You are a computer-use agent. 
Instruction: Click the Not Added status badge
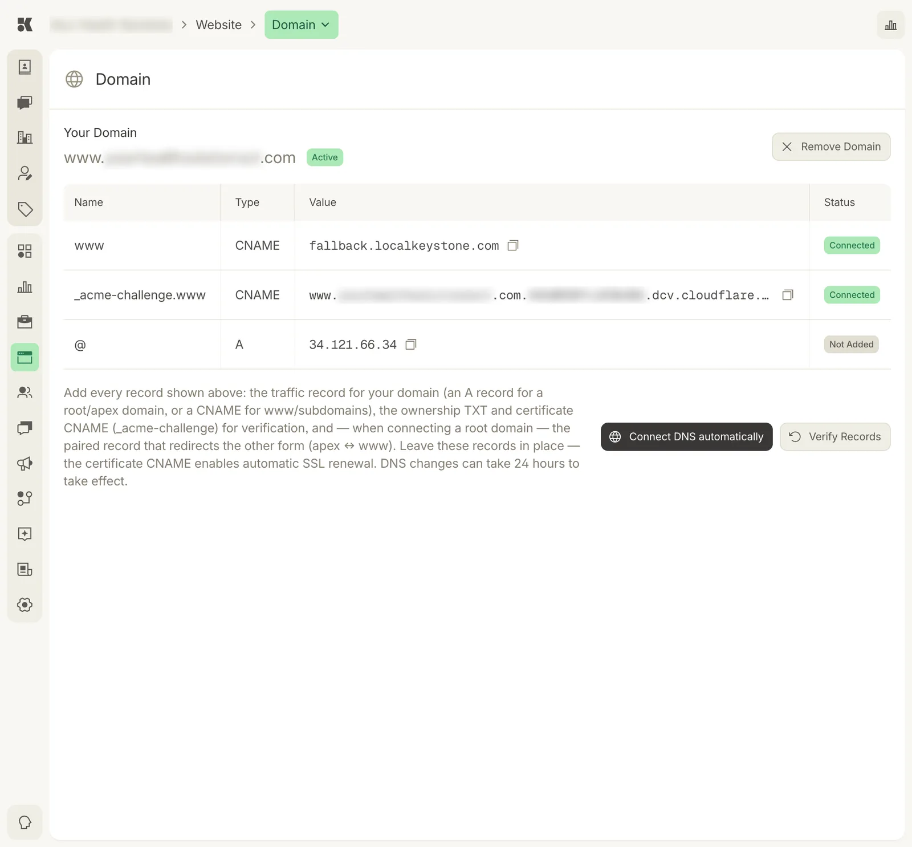pos(851,345)
